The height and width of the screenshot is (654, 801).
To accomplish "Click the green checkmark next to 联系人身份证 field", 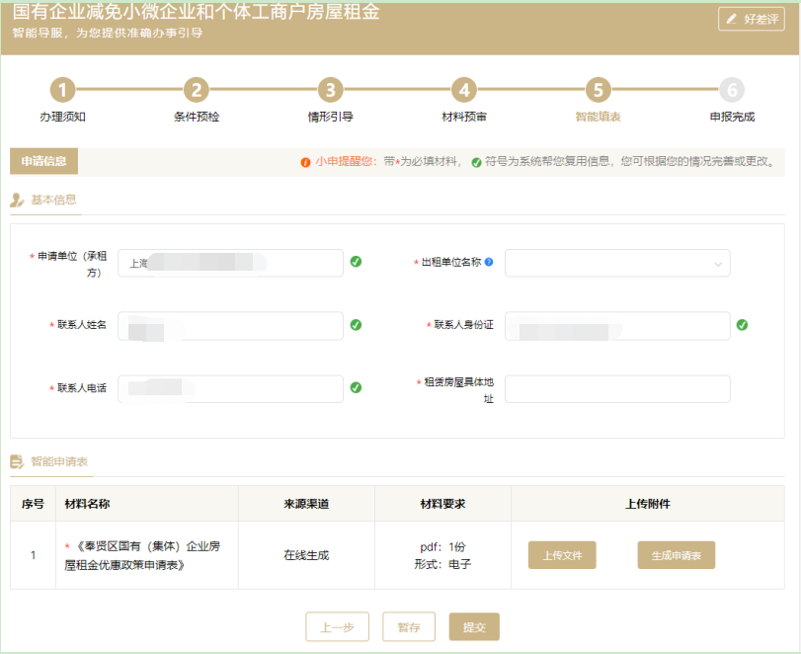I will coord(743,325).
